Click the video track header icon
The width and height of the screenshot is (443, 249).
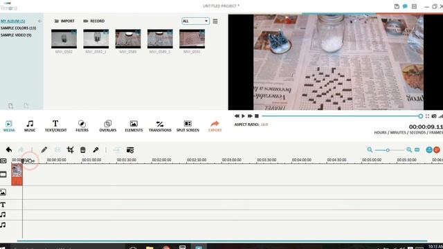(3, 174)
